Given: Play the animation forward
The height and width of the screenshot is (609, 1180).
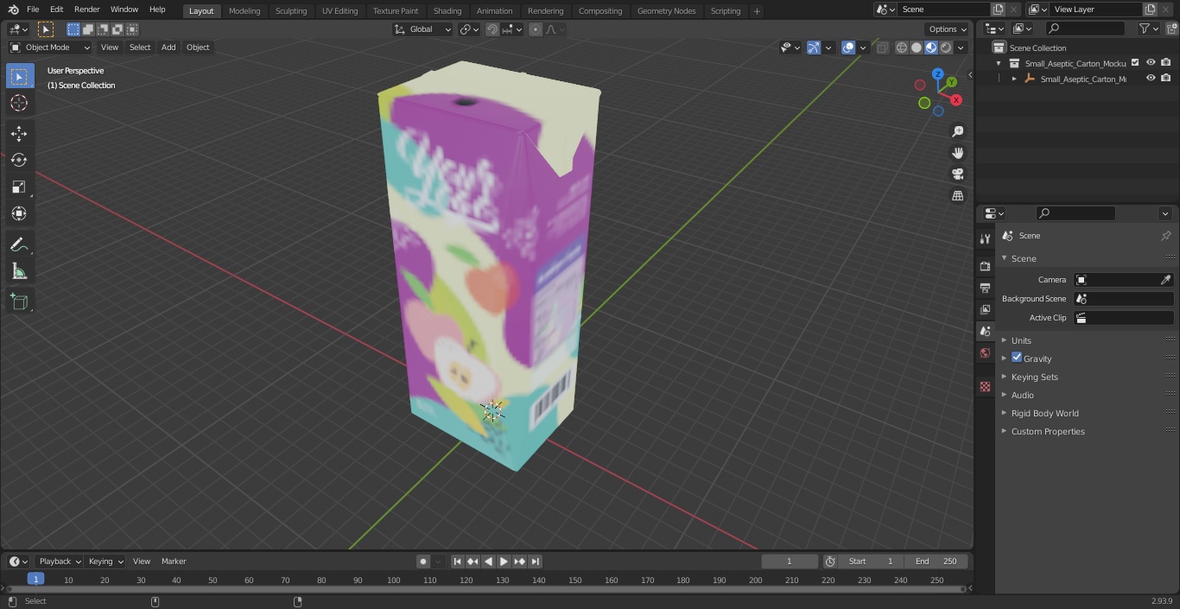Looking at the screenshot, I should (504, 561).
